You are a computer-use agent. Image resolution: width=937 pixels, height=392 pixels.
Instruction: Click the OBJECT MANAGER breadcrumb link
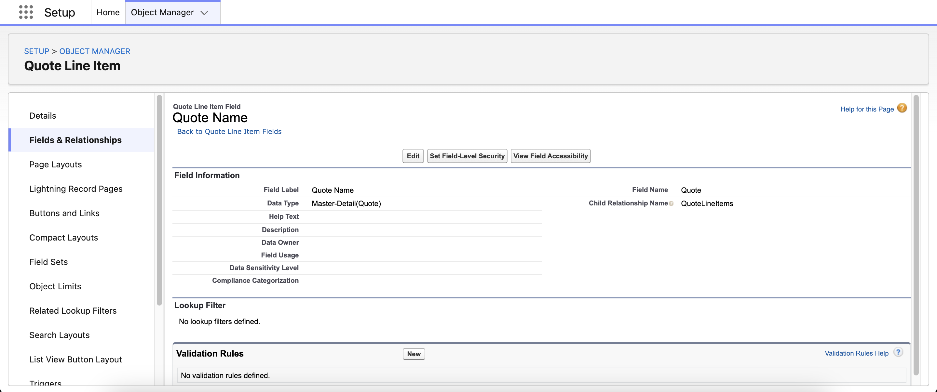(95, 51)
